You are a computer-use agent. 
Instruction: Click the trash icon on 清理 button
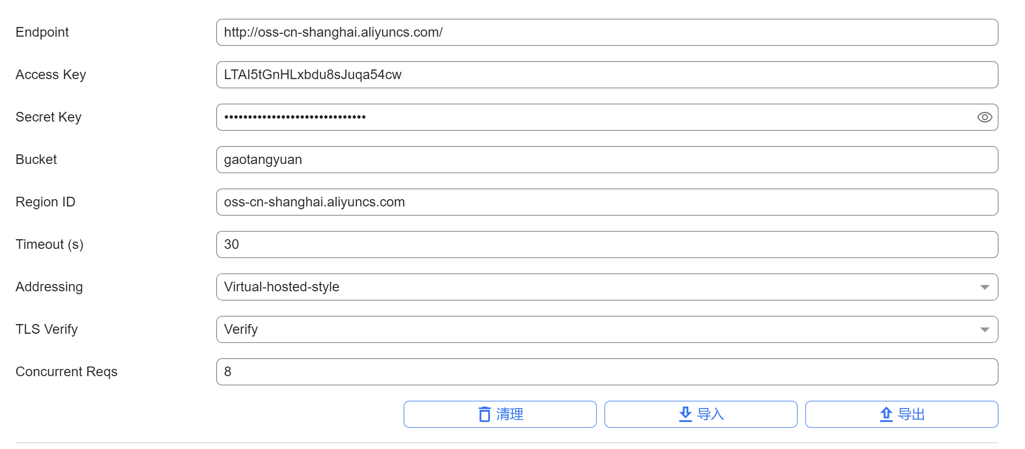484,414
